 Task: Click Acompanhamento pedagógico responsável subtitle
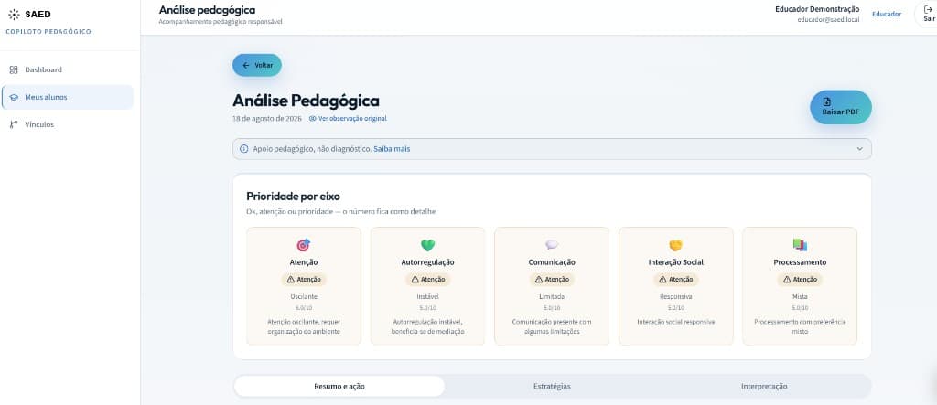coord(221,22)
